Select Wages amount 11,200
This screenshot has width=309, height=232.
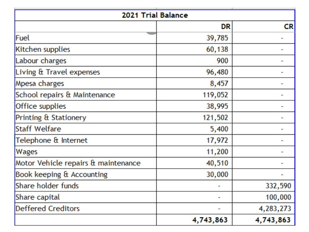[217, 152]
